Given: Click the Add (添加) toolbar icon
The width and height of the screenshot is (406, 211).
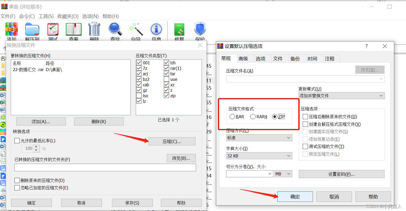Looking at the screenshot, I should point(12,29).
